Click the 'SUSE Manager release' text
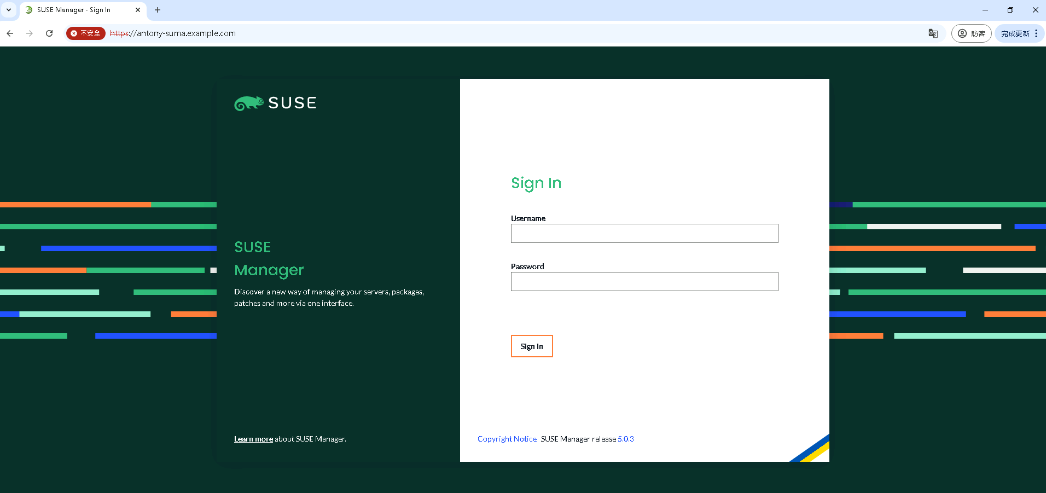The image size is (1046, 493). pyautogui.click(x=578, y=439)
